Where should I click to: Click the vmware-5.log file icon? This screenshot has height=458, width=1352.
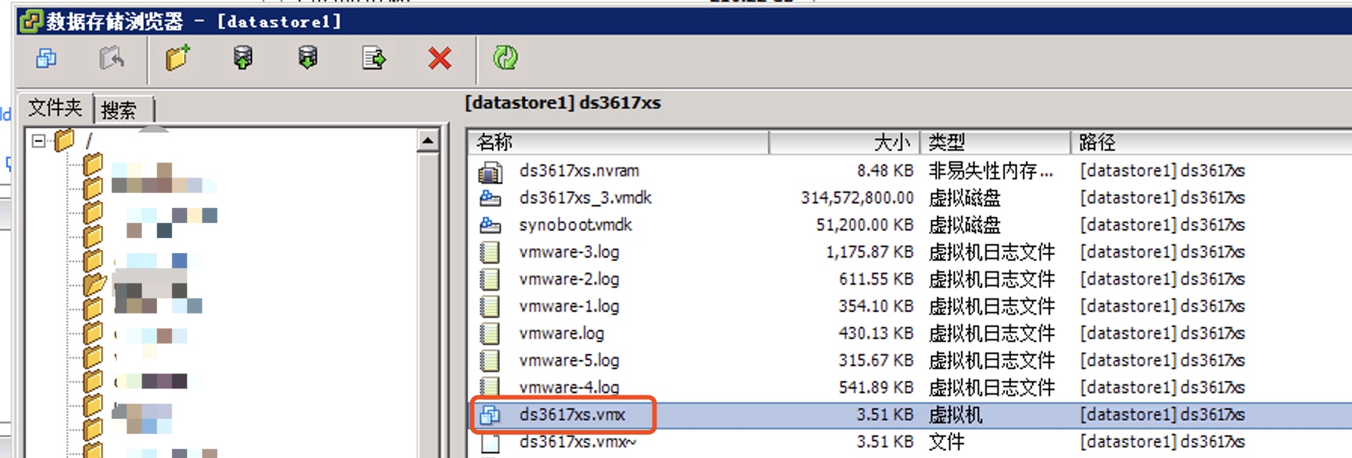point(490,361)
